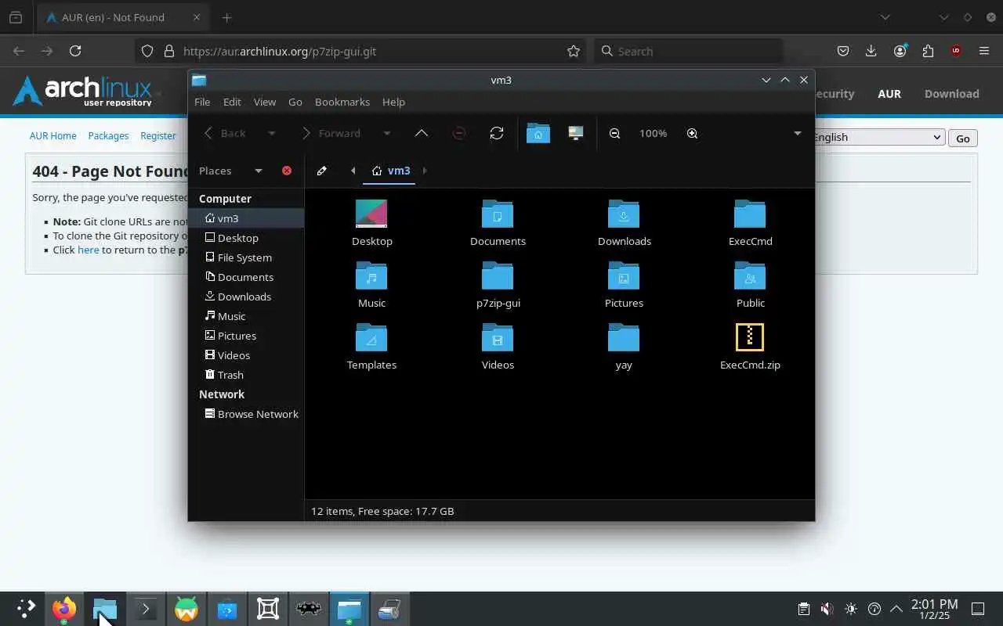Select Documents in Places sidebar

(x=246, y=277)
